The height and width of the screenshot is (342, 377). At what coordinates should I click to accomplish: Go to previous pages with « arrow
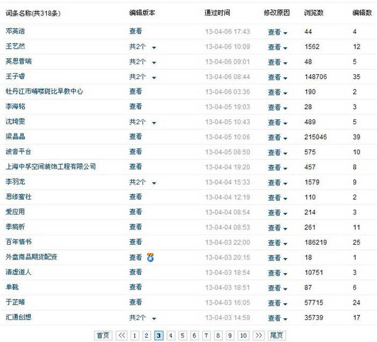(x=122, y=335)
